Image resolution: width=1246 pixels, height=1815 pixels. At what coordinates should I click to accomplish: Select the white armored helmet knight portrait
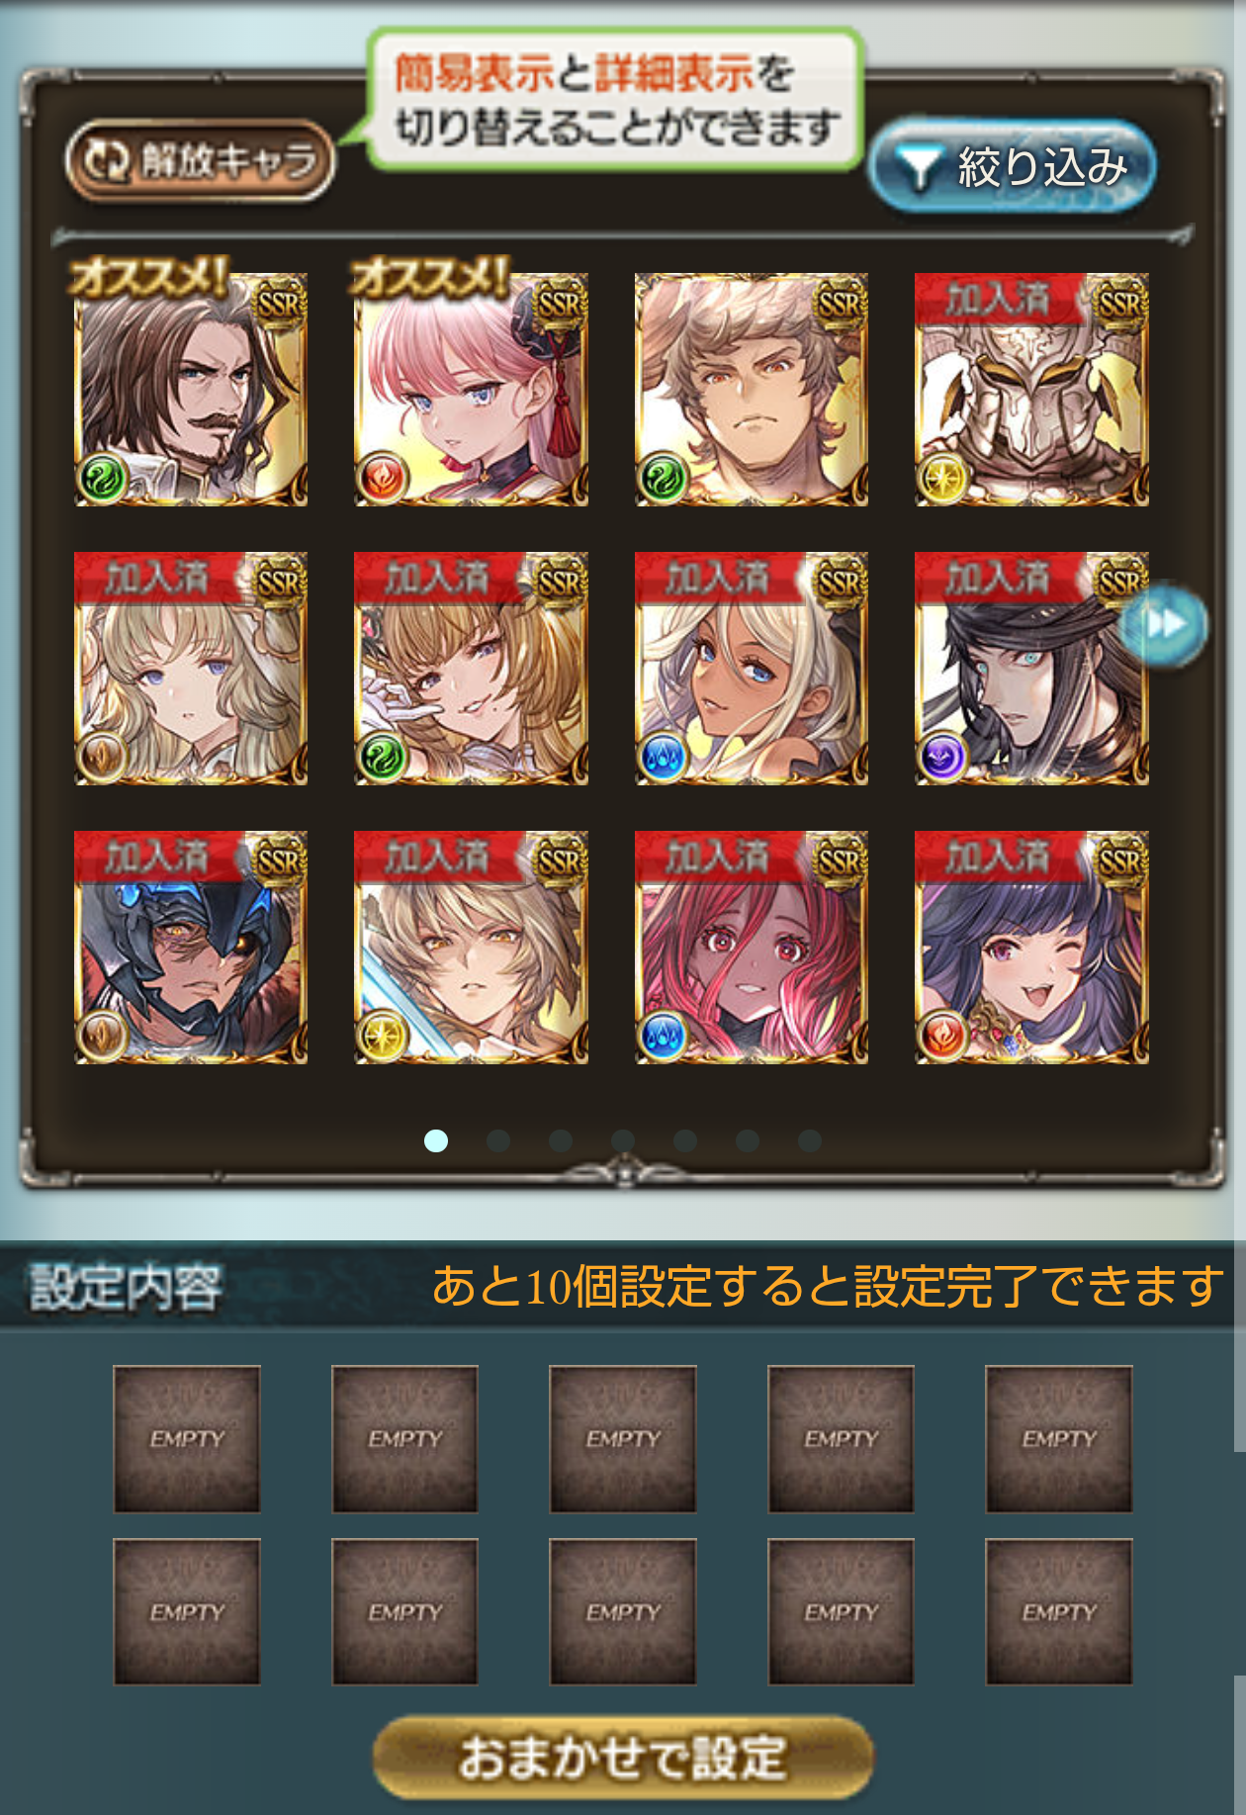click(x=1031, y=390)
